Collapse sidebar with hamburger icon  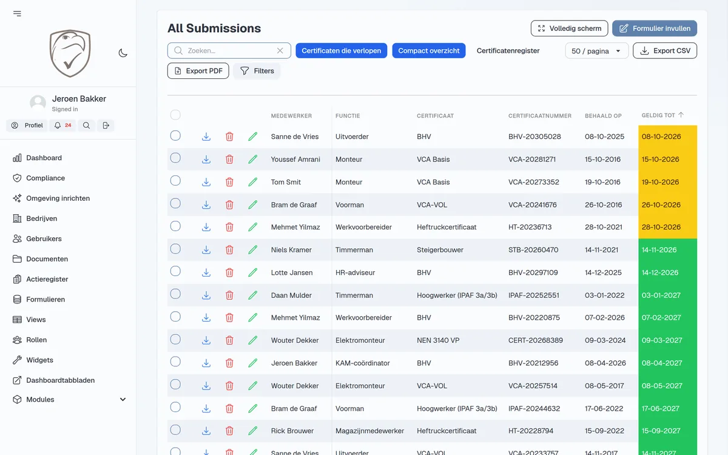(17, 13)
